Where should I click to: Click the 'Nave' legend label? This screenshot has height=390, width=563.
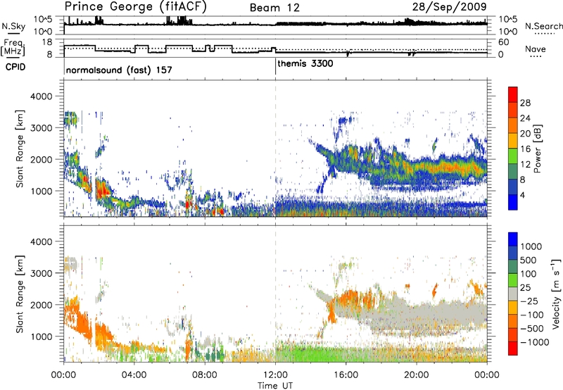(x=535, y=49)
